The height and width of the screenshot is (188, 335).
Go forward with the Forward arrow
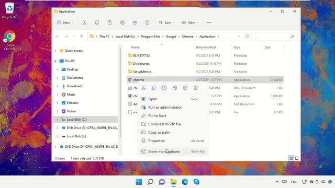[x=66, y=37]
